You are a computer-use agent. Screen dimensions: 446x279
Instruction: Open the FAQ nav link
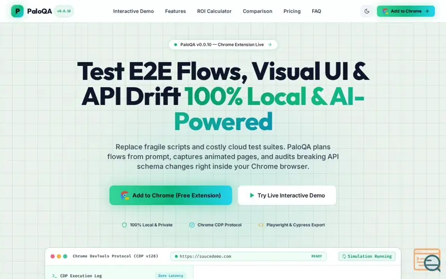[x=316, y=11]
